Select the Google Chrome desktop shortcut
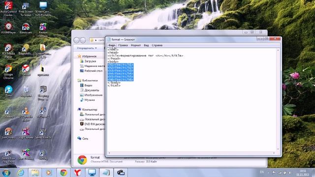Image resolution: width=315 pixels, height=177 pixels. point(8,72)
